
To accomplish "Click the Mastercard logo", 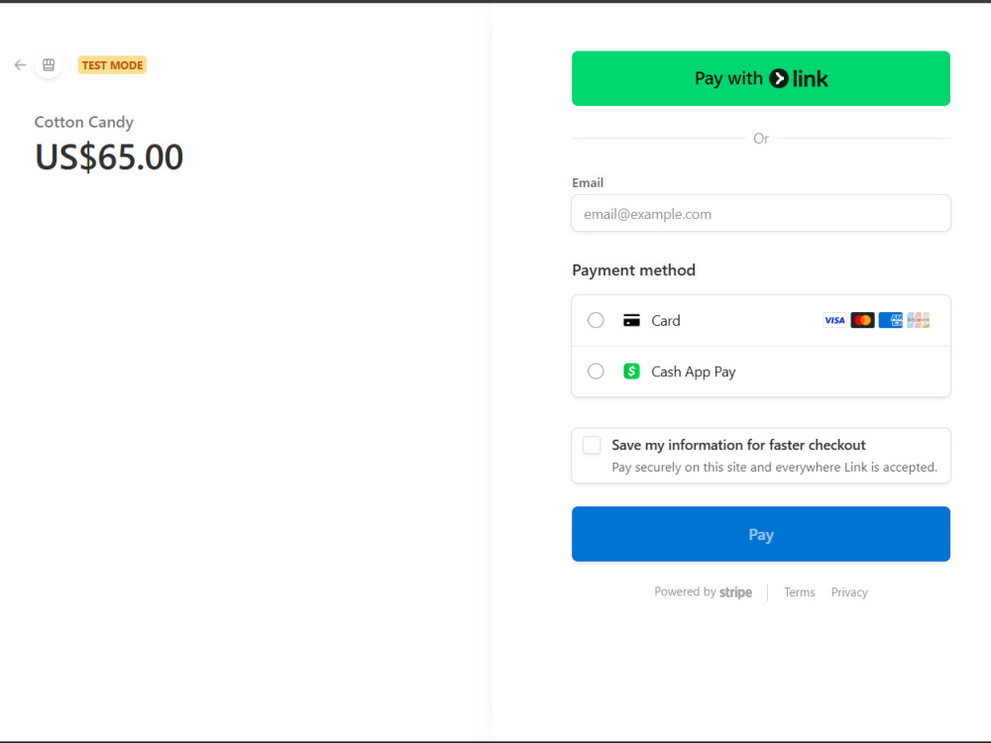I will [862, 320].
